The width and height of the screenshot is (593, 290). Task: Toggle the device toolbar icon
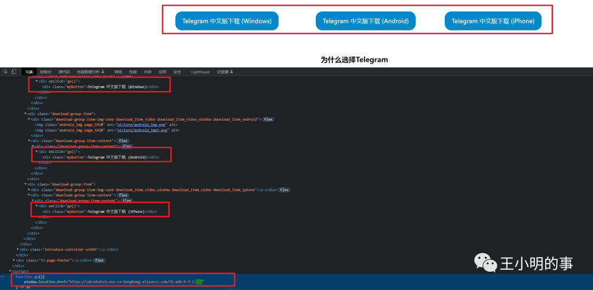tap(14, 72)
